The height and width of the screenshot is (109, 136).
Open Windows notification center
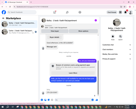(x=132, y=107)
